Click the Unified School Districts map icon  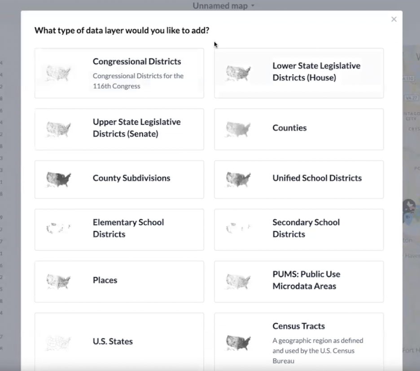click(238, 179)
